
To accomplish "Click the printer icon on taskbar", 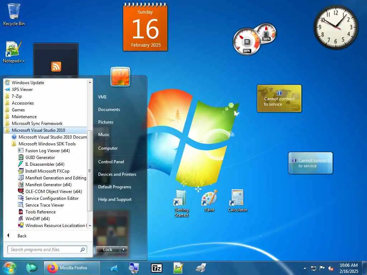I will point(201,268).
